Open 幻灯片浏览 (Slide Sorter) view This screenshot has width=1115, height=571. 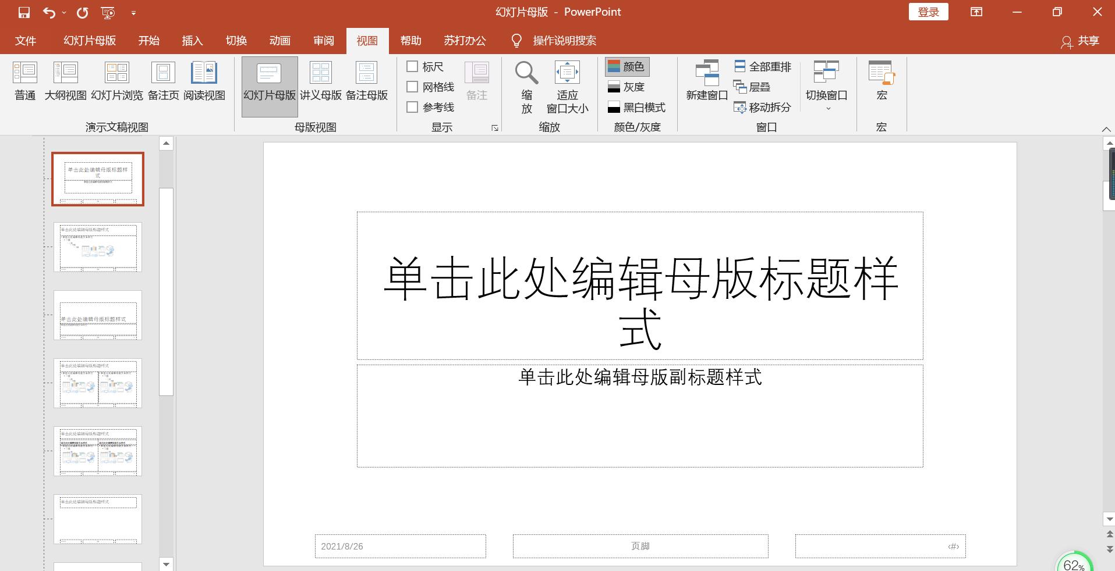[x=116, y=81]
